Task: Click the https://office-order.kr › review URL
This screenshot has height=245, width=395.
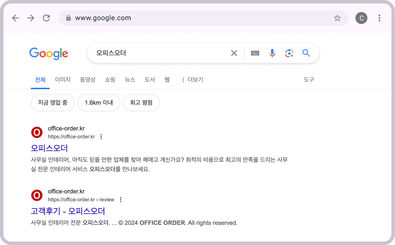Action: point(81,200)
